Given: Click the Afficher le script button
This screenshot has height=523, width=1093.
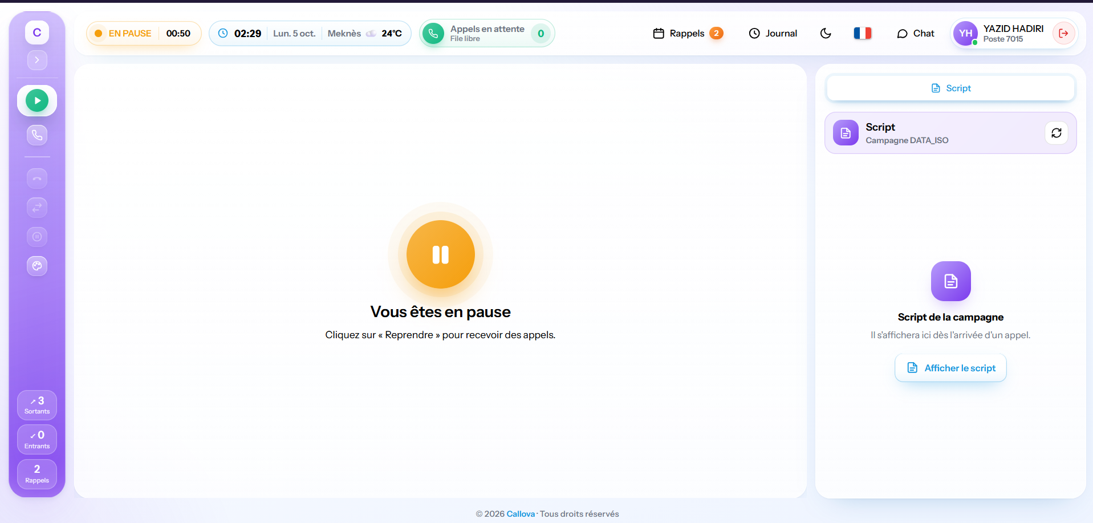Looking at the screenshot, I should pos(950,368).
